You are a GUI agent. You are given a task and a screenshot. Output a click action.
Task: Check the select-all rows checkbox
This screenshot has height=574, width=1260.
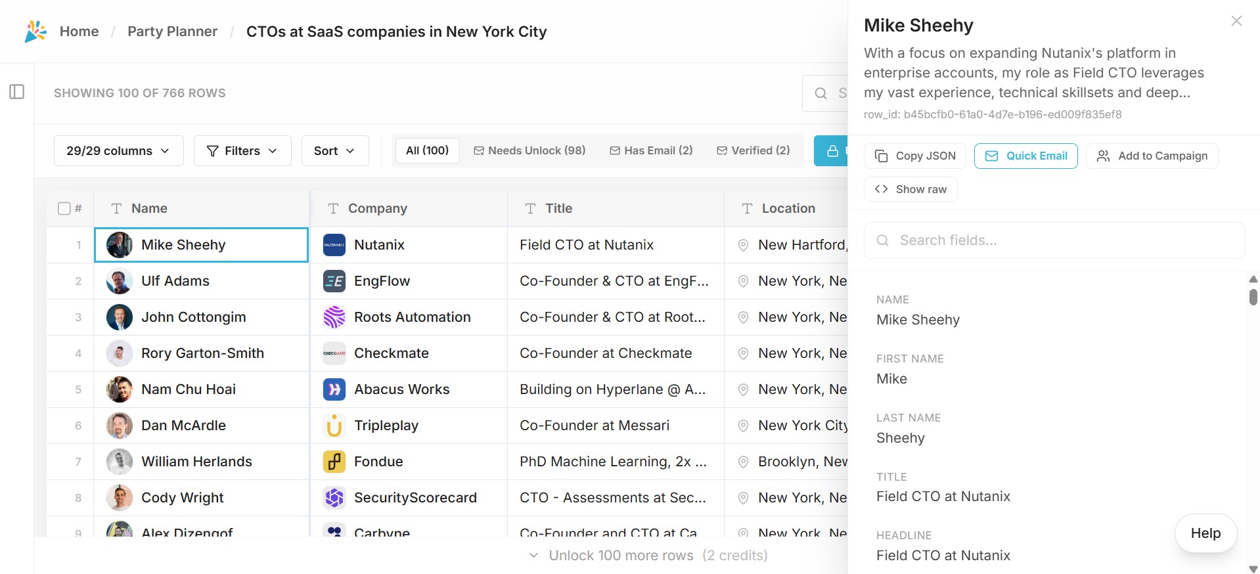(x=64, y=208)
